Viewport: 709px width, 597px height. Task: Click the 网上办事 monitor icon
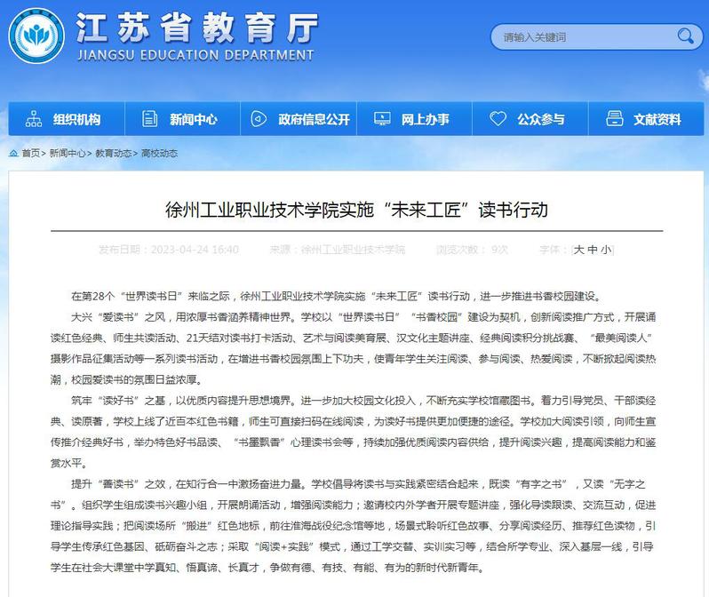[x=382, y=119]
